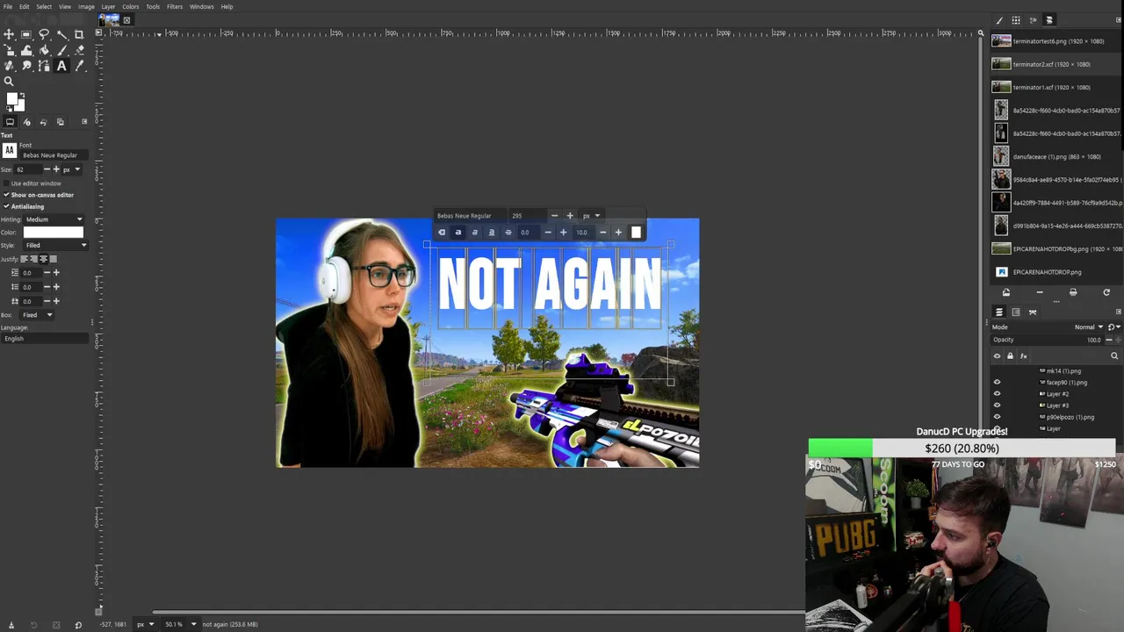The width and height of the screenshot is (1124, 632).
Task: Apply underline in on-canvas text toolbar
Action: [491, 233]
